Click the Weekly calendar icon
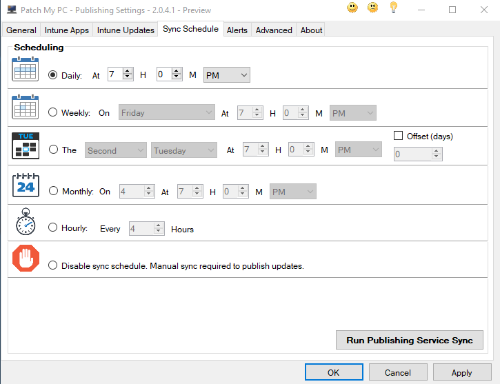The image size is (500, 384). point(26,107)
